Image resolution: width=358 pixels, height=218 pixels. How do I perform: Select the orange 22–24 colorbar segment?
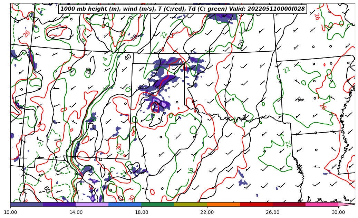[223, 204]
